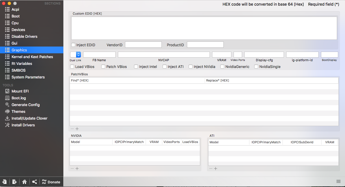Open the Mount EFI tool
The image size is (345, 187).
[x=20, y=91]
